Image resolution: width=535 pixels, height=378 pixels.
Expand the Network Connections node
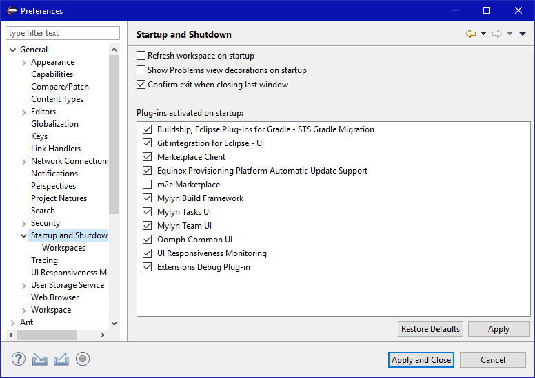[24, 162]
